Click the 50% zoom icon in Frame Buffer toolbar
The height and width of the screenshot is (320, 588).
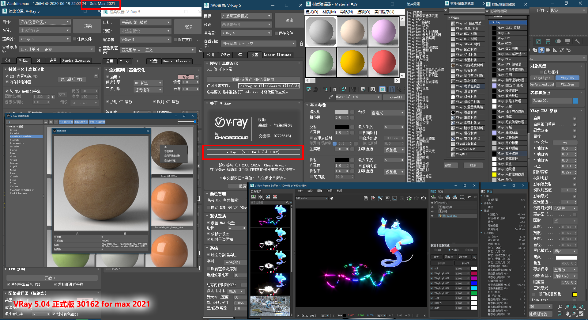387,198
